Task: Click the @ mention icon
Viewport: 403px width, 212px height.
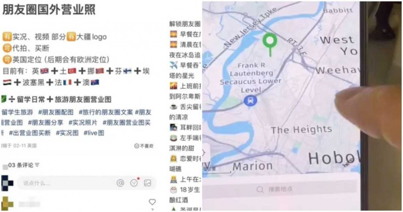Action: (x=120, y=183)
